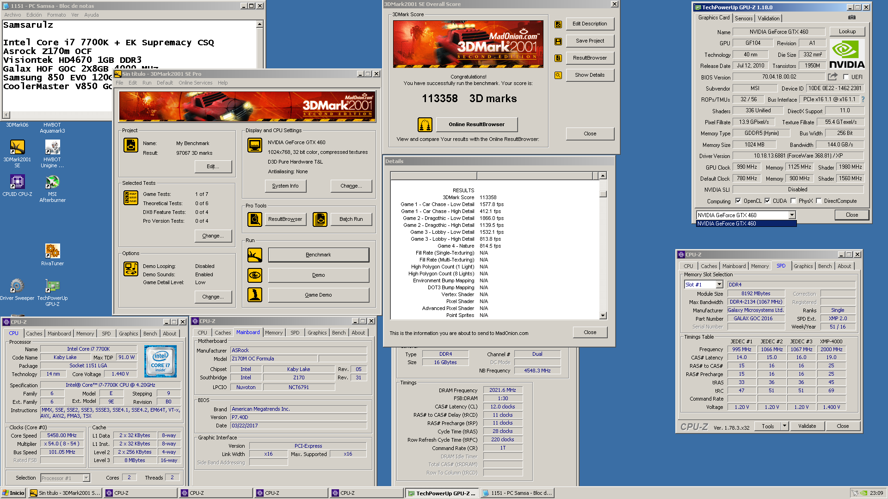Click the Details list scroll-down arrow
The height and width of the screenshot is (499, 888).
pyautogui.click(x=603, y=316)
